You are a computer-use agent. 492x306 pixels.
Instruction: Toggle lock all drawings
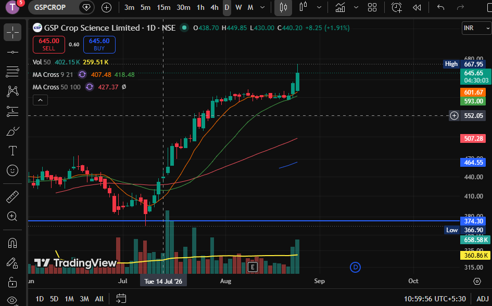point(12,282)
